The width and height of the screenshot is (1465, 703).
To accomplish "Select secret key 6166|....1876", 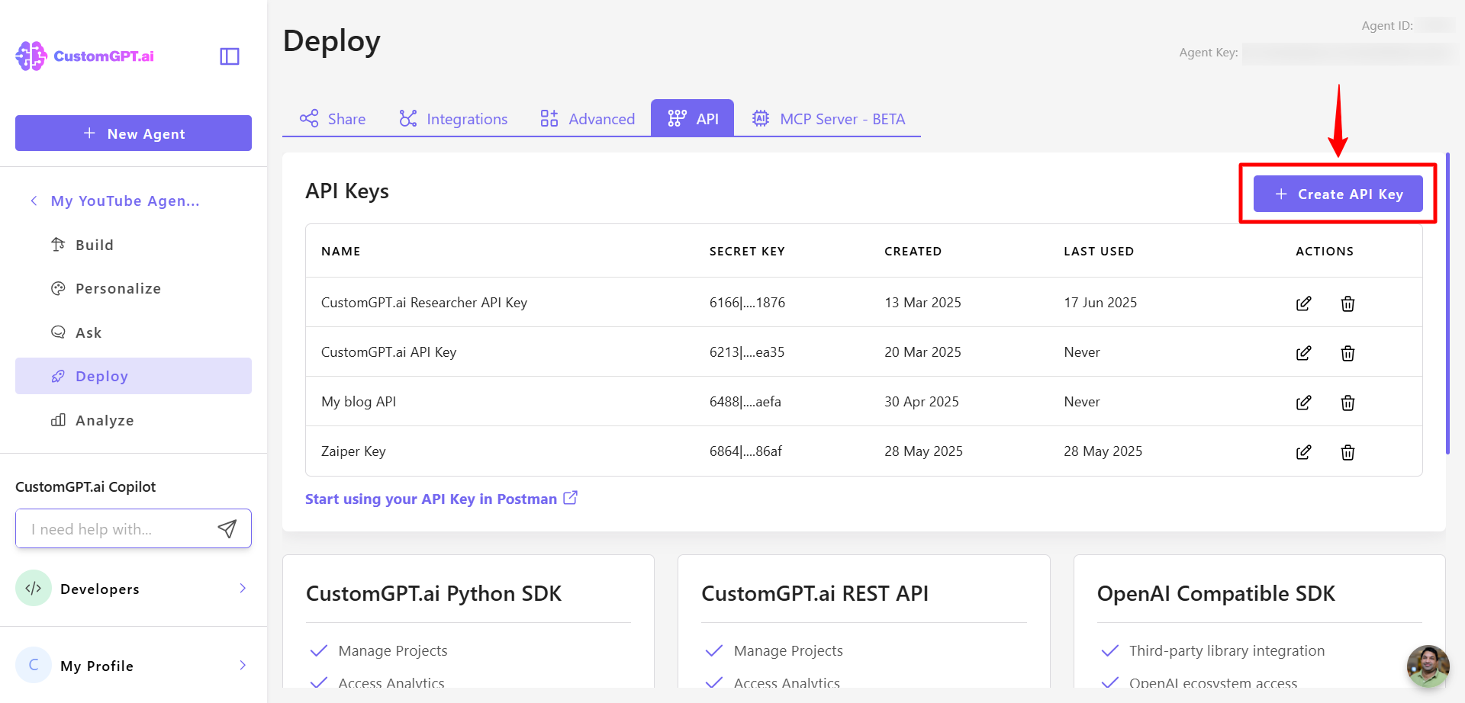I will (747, 303).
